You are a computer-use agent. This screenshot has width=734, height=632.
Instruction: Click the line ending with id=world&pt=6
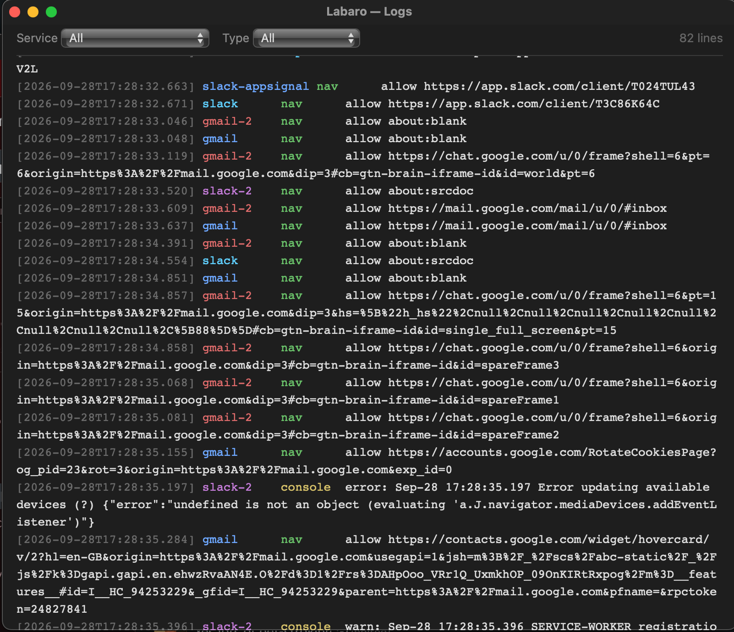[x=306, y=173]
